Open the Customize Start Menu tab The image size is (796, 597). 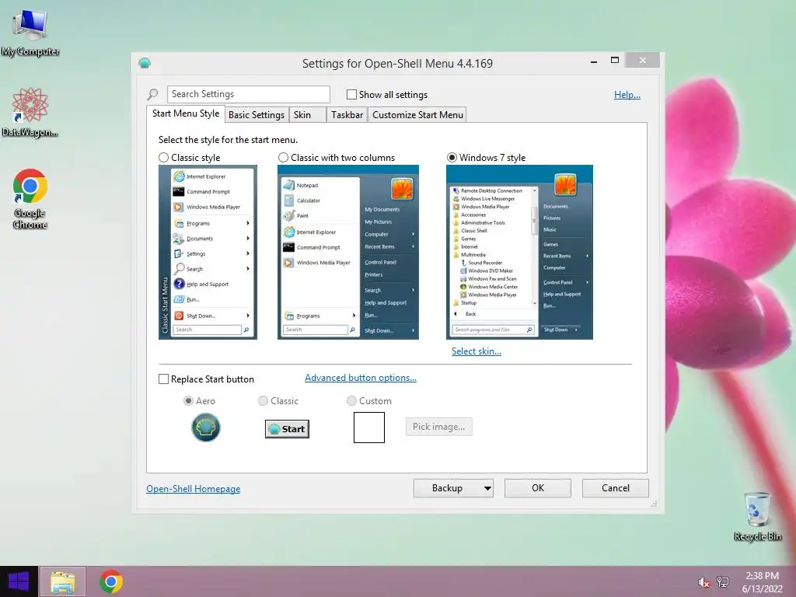pyautogui.click(x=417, y=115)
